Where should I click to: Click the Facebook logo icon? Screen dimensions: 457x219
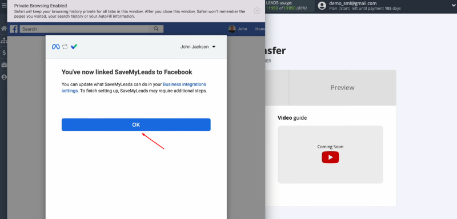click(x=14, y=29)
